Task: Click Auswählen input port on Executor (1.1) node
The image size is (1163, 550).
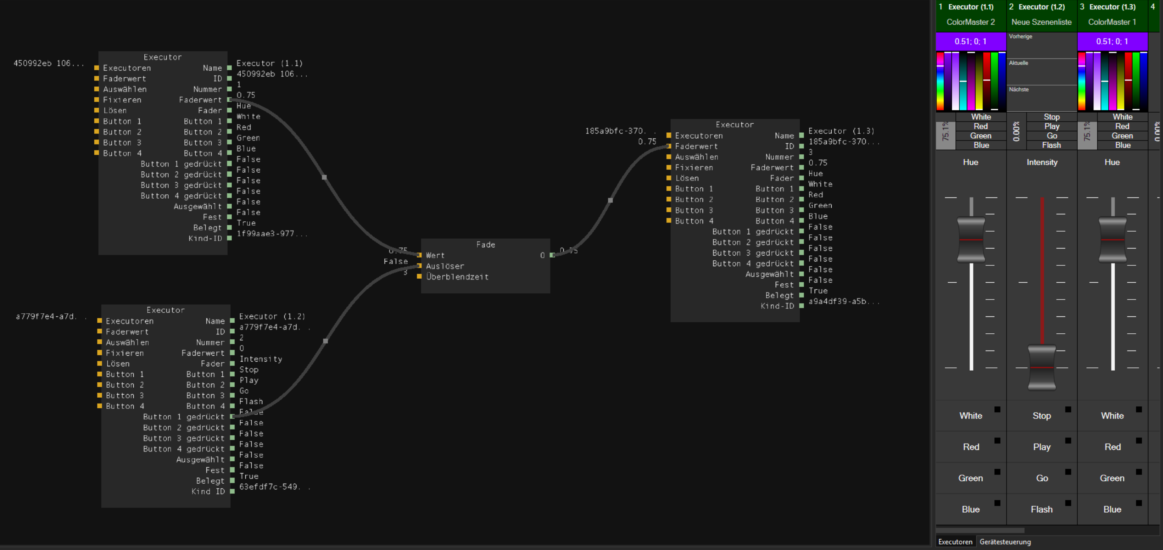Action: click(97, 89)
